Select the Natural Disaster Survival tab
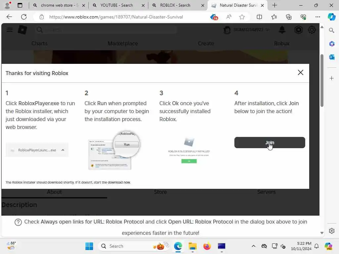Viewport: 339px width, 254px height. click(237, 5)
